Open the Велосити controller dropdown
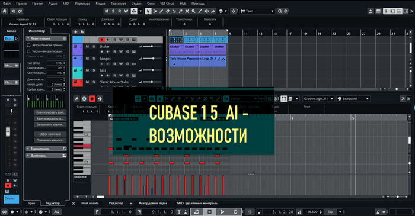The height and width of the screenshot is (216, 415). [x=353, y=99]
